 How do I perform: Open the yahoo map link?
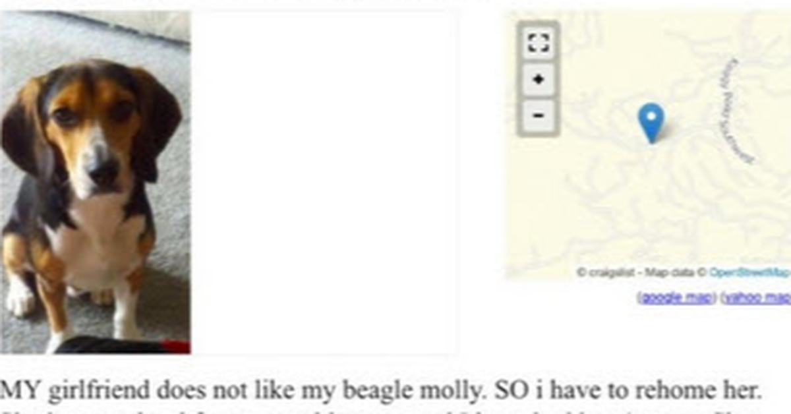[757, 297]
